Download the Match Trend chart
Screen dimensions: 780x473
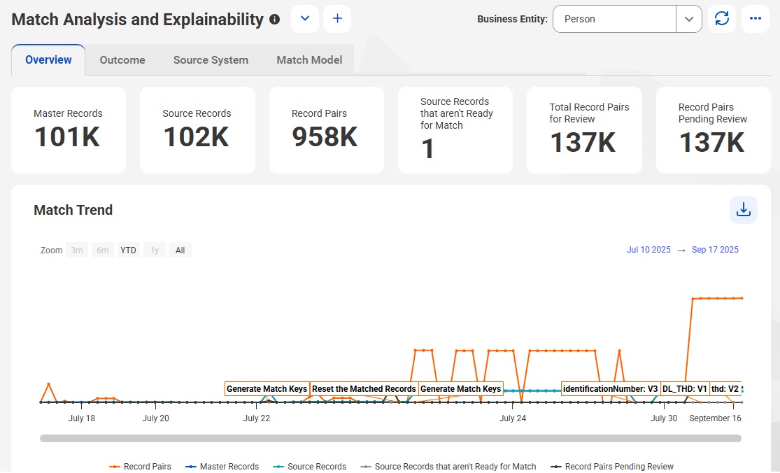click(744, 210)
